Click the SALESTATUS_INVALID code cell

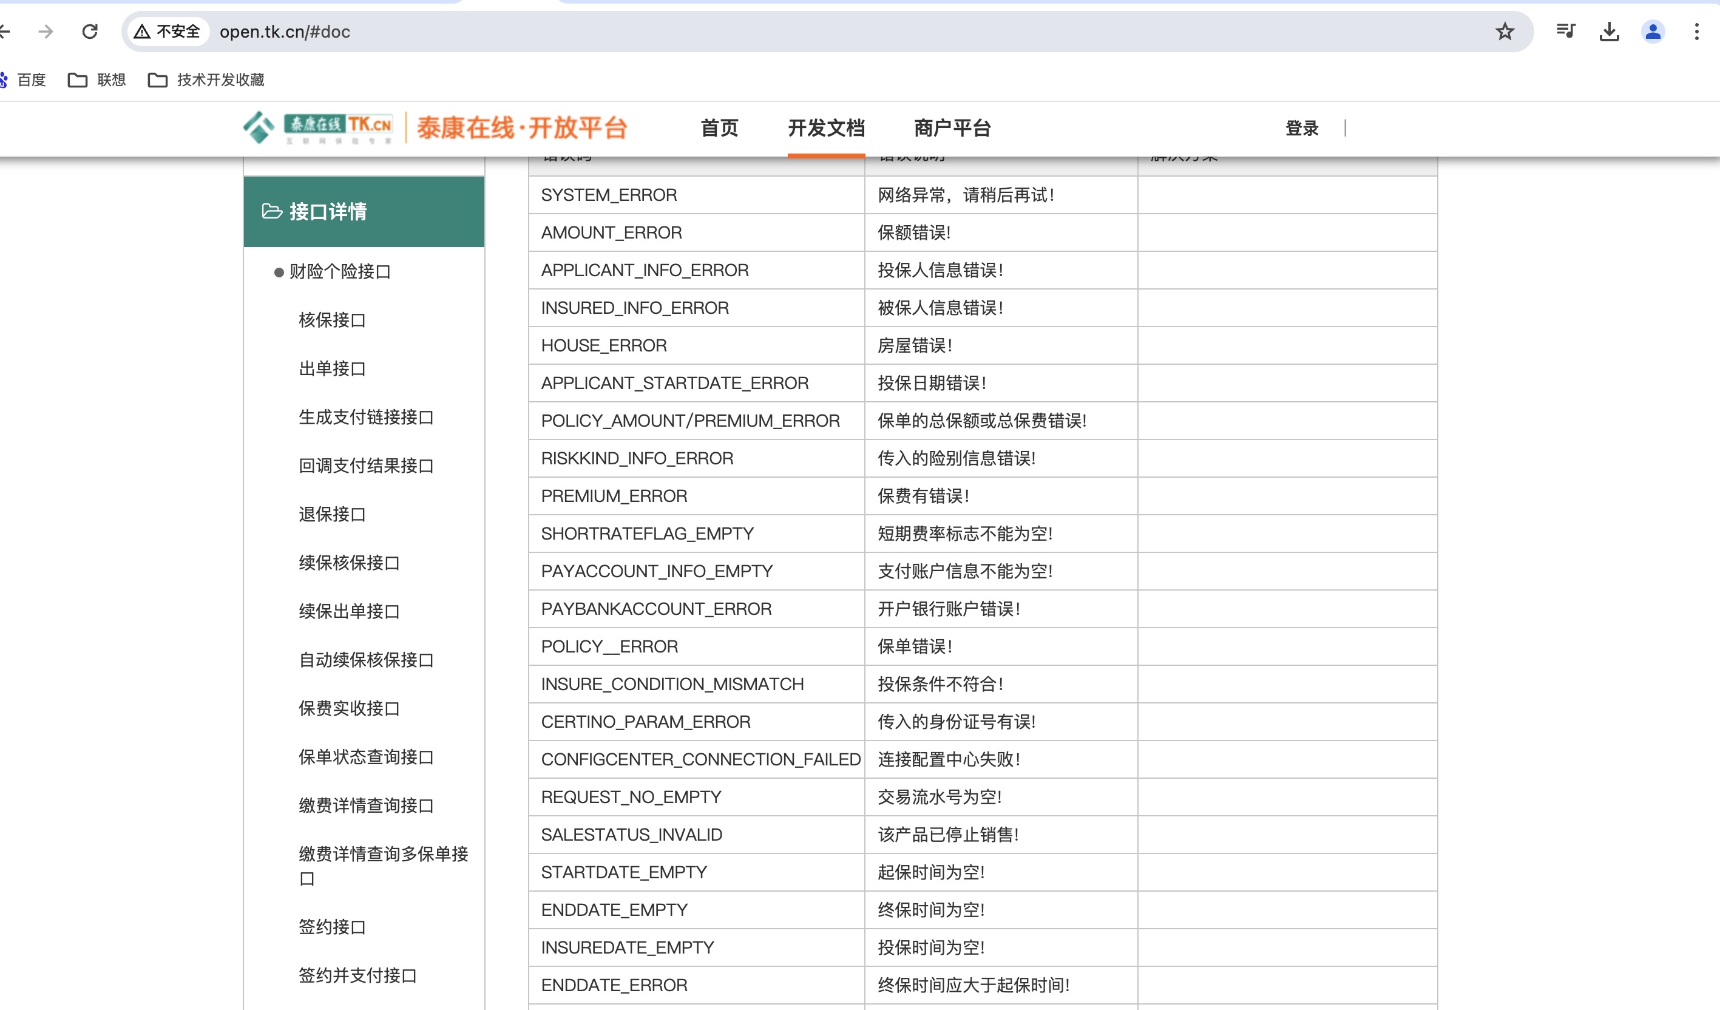[696, 834]
